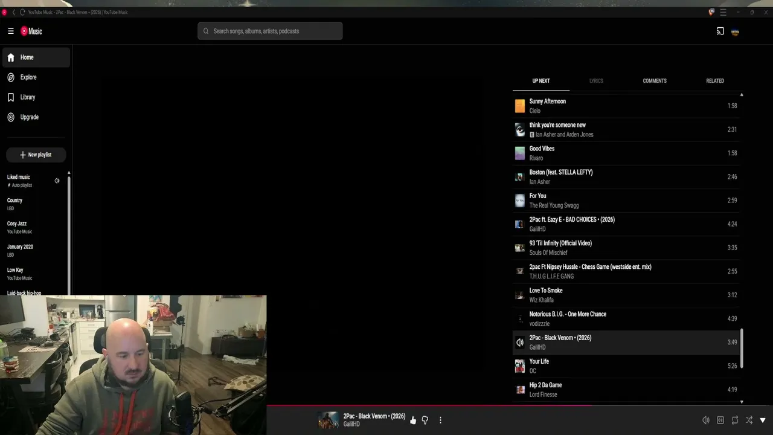The width and height of the screenshot is (773, 435).
Task: Click the search magnifier icon
Action: pos(206,31)
